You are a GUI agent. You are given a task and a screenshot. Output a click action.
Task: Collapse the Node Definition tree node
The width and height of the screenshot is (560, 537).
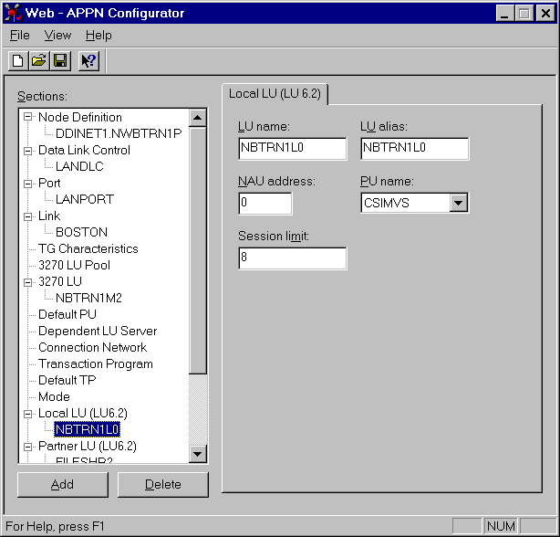tap(28, 117)
